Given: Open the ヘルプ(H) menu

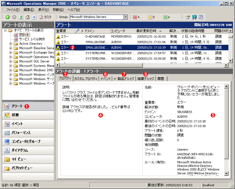Looking at the screenshot, I should pyautogui.click(x=74, y=10).
